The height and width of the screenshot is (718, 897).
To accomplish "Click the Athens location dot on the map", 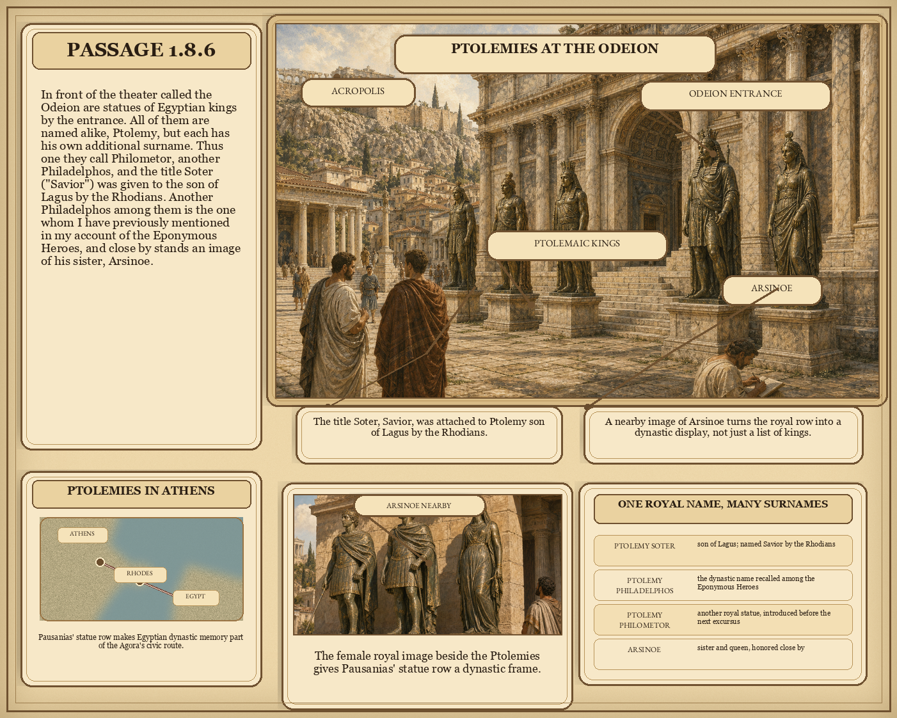I will pyautogui.click(x=100, y=562).
